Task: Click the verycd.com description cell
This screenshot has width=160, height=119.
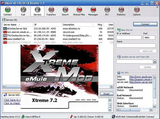Action: 69,32
